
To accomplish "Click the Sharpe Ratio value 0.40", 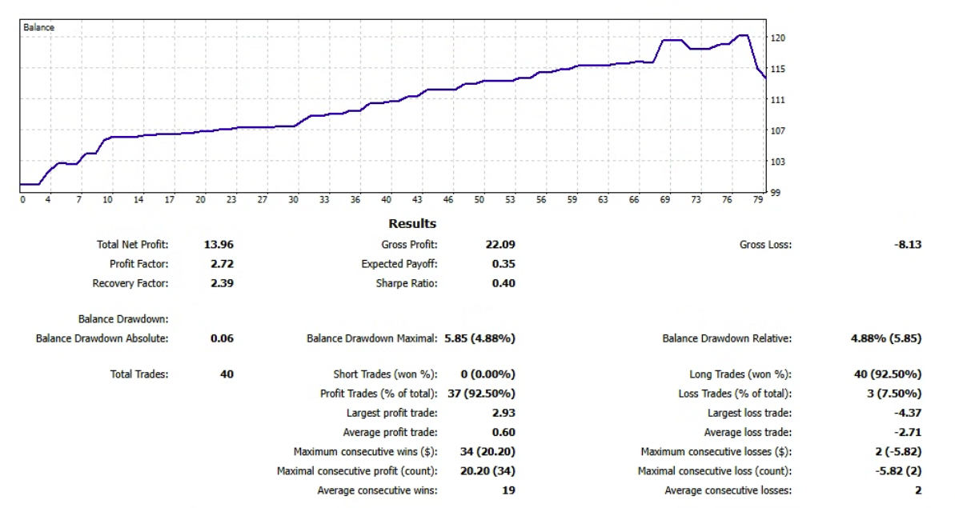I will point(504,283).
